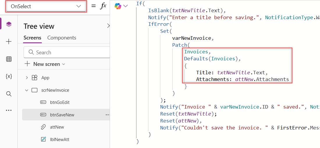Expand the App tree node

tap(27, 78)
